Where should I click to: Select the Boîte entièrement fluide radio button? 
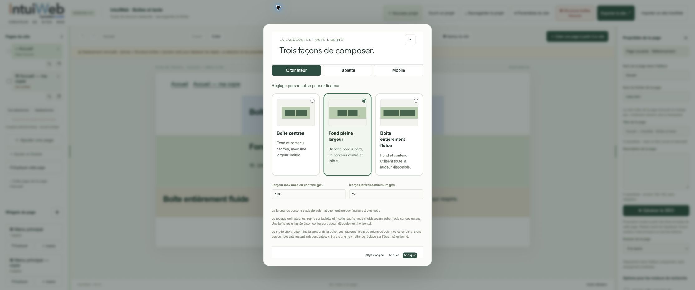click(x=416, y=101)
